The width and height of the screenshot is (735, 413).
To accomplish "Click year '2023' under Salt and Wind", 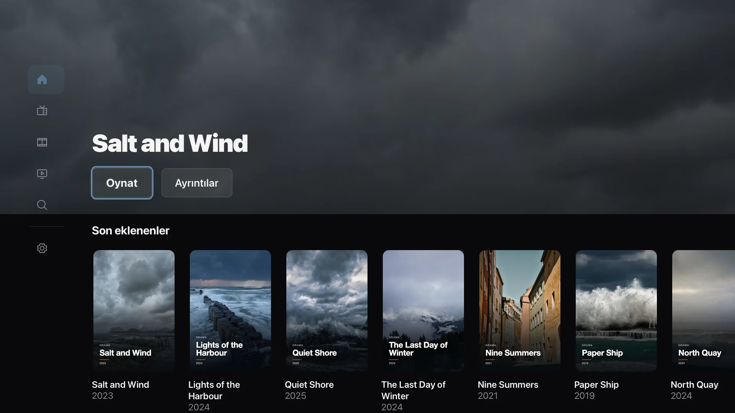I will point(103,396).
